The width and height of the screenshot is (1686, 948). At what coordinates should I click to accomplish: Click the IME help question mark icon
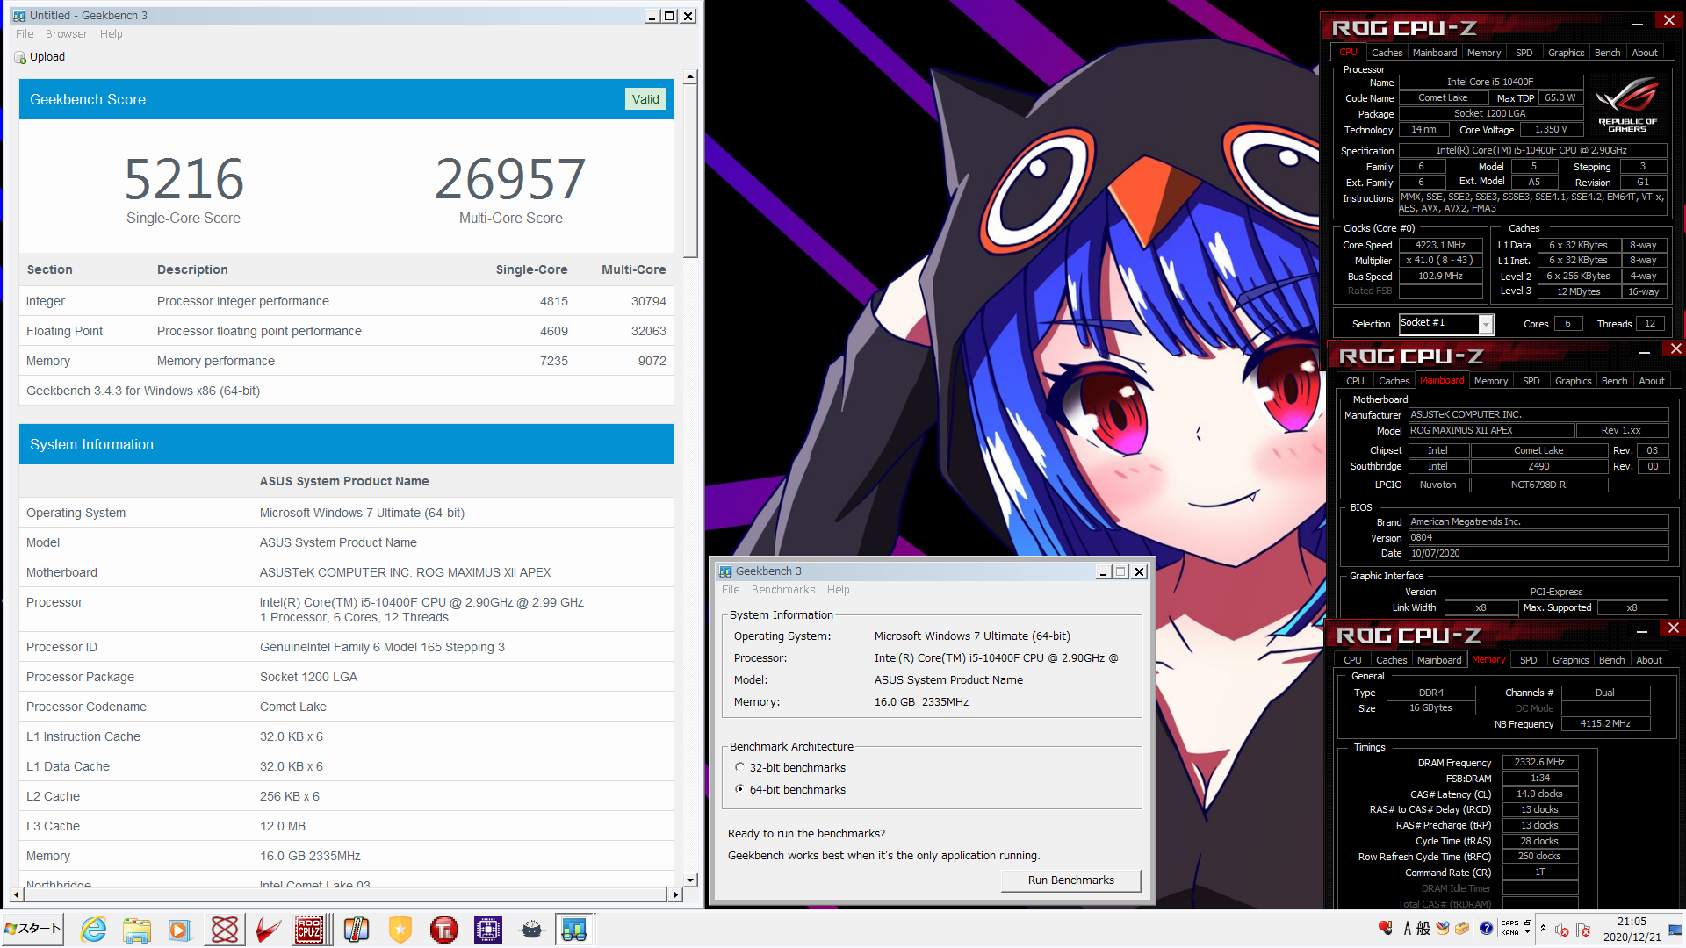point(1486,928)
